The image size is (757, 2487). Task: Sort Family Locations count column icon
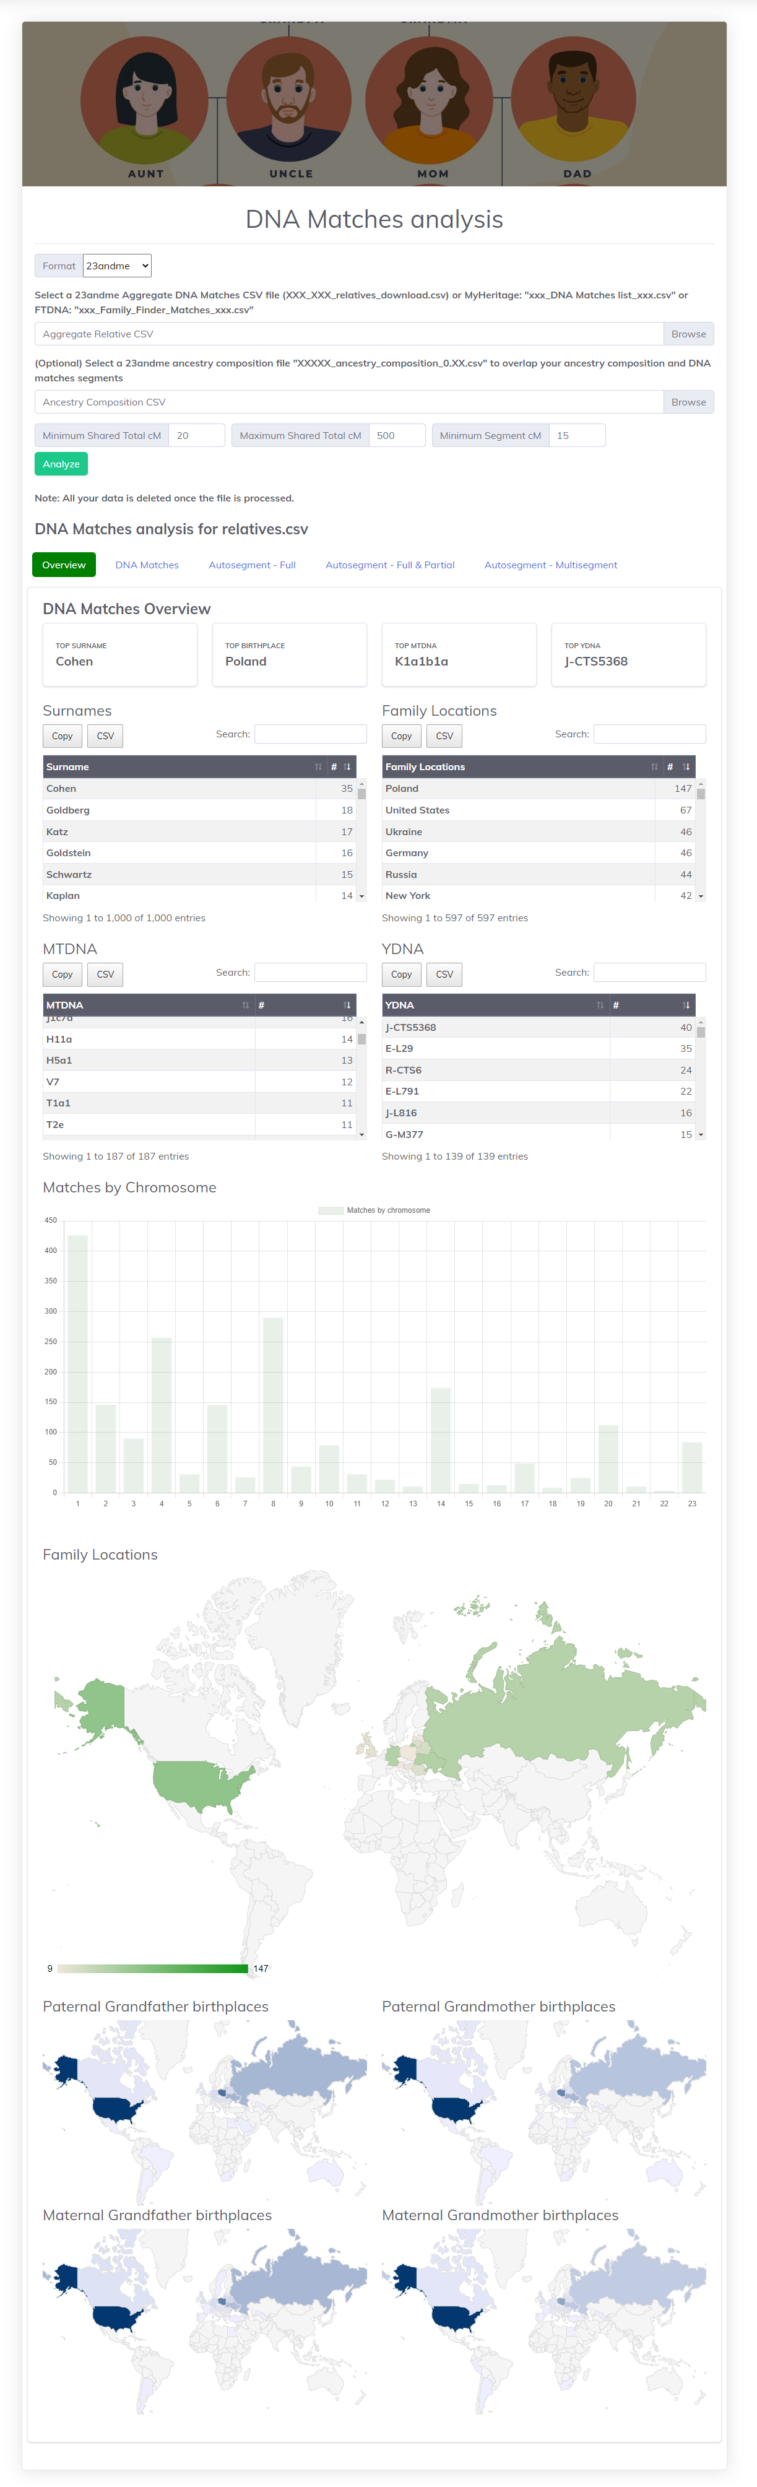[686, 766]
